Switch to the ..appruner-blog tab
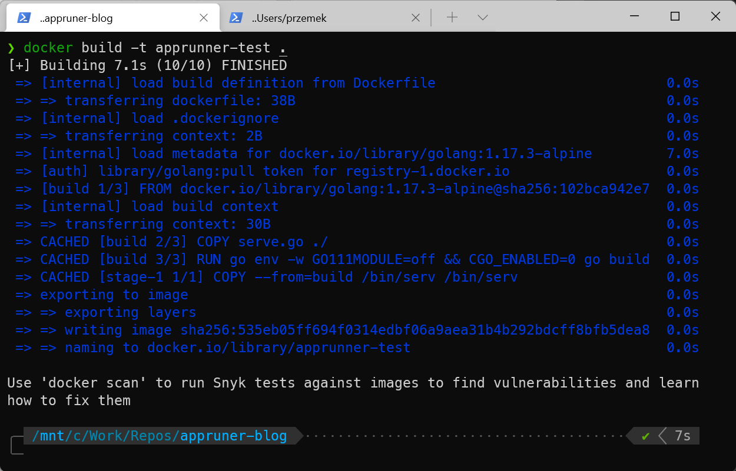 coord(112,18)
